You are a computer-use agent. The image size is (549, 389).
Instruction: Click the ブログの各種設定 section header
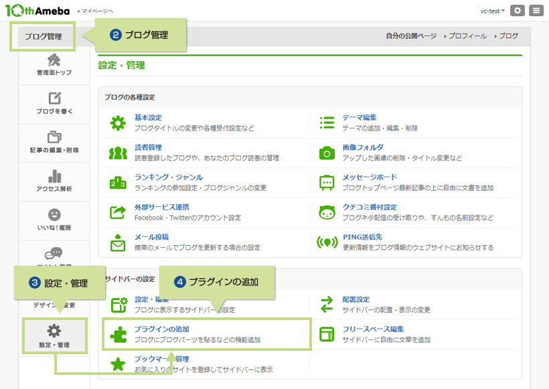129,97
